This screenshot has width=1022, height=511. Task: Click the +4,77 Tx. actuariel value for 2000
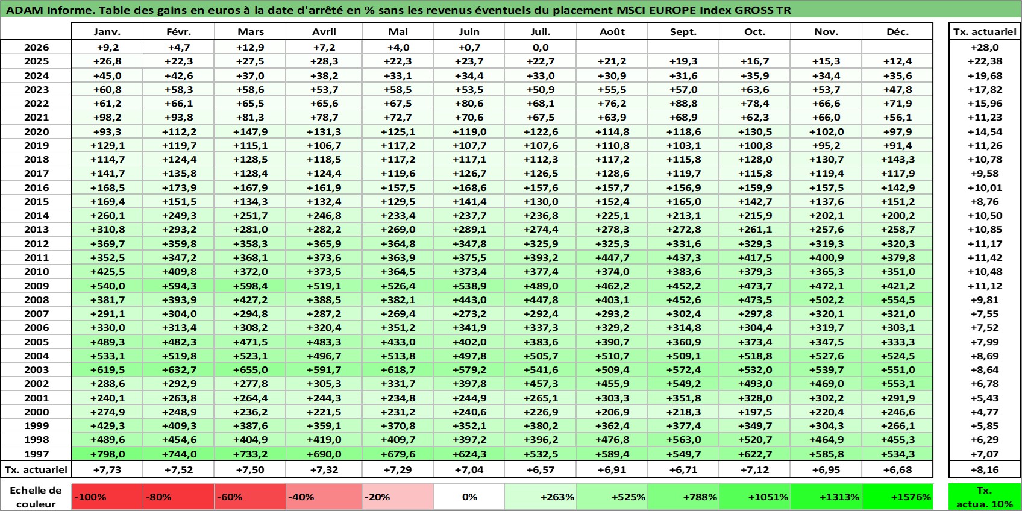point(985,412)
